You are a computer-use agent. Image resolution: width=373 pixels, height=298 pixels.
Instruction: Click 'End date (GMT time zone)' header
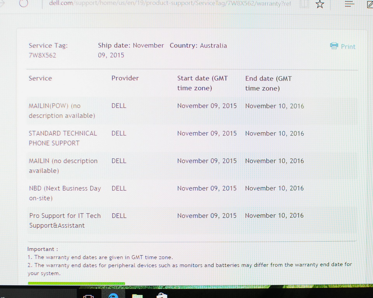[x=268, y=83]
